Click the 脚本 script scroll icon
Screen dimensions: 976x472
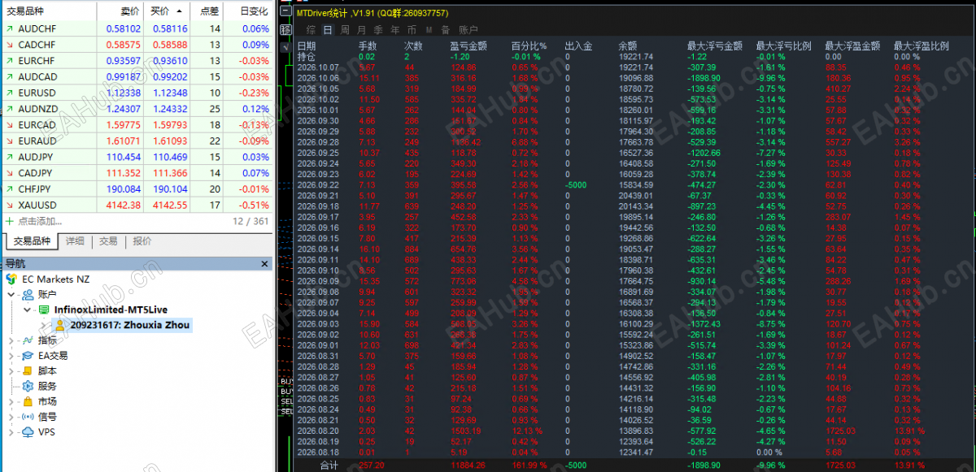click(28, 370)
